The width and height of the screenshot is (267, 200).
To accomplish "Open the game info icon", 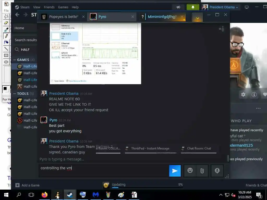I will [x=254, y=95].
